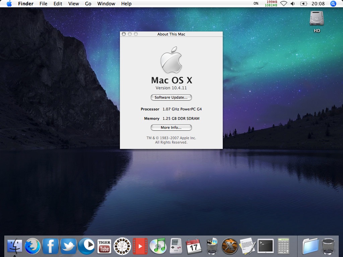This screenshot has height=257, width=343.
Task: Click the 0% CPU indicator in menu bar
Action: [x=256, y=3]
